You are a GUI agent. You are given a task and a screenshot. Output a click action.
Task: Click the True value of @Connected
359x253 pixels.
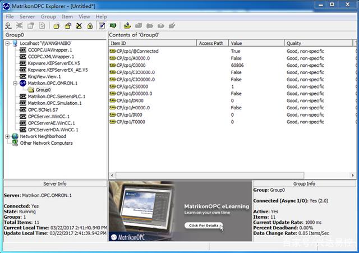[236, 51]
